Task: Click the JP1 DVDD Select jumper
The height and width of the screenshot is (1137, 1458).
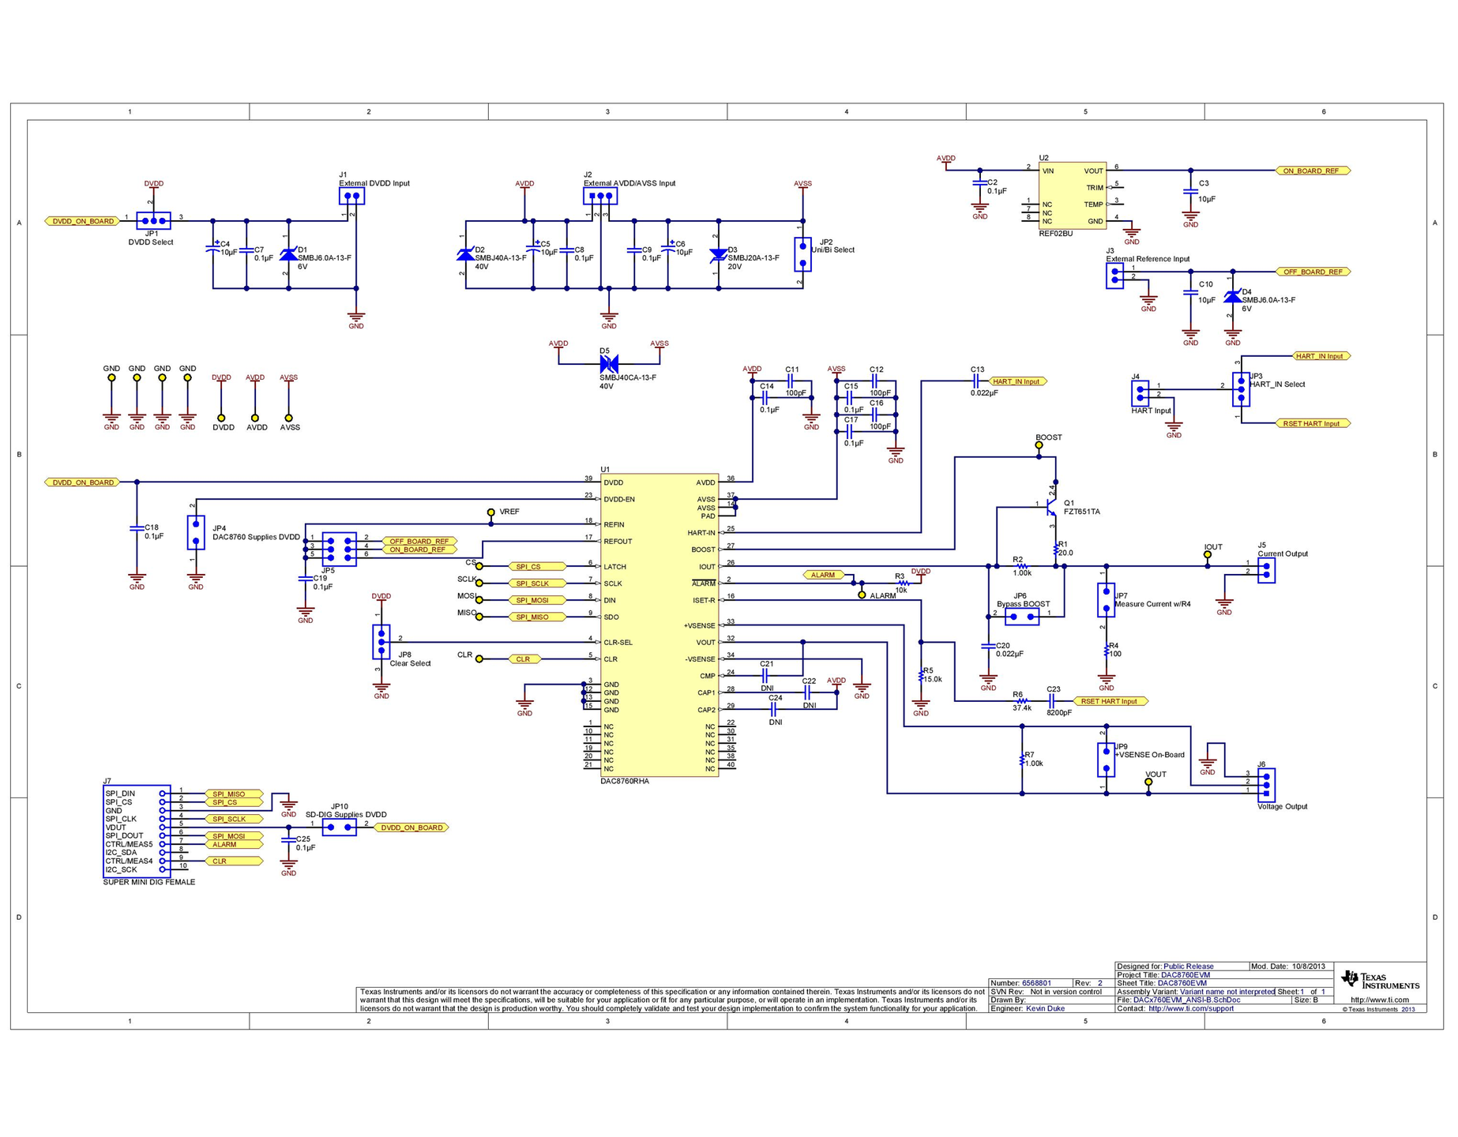Action: click(154, 221)
